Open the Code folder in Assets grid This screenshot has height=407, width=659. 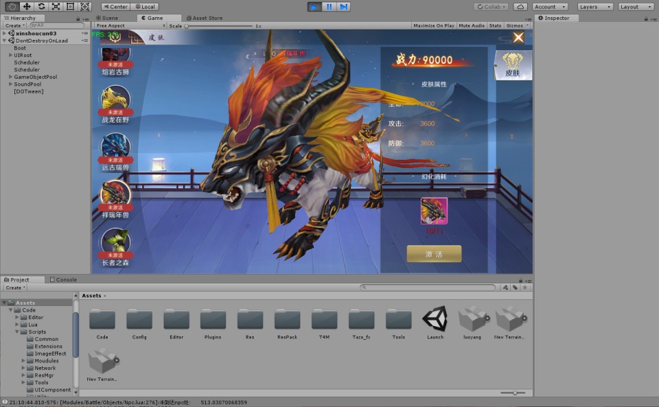click(x=102, y=323)
